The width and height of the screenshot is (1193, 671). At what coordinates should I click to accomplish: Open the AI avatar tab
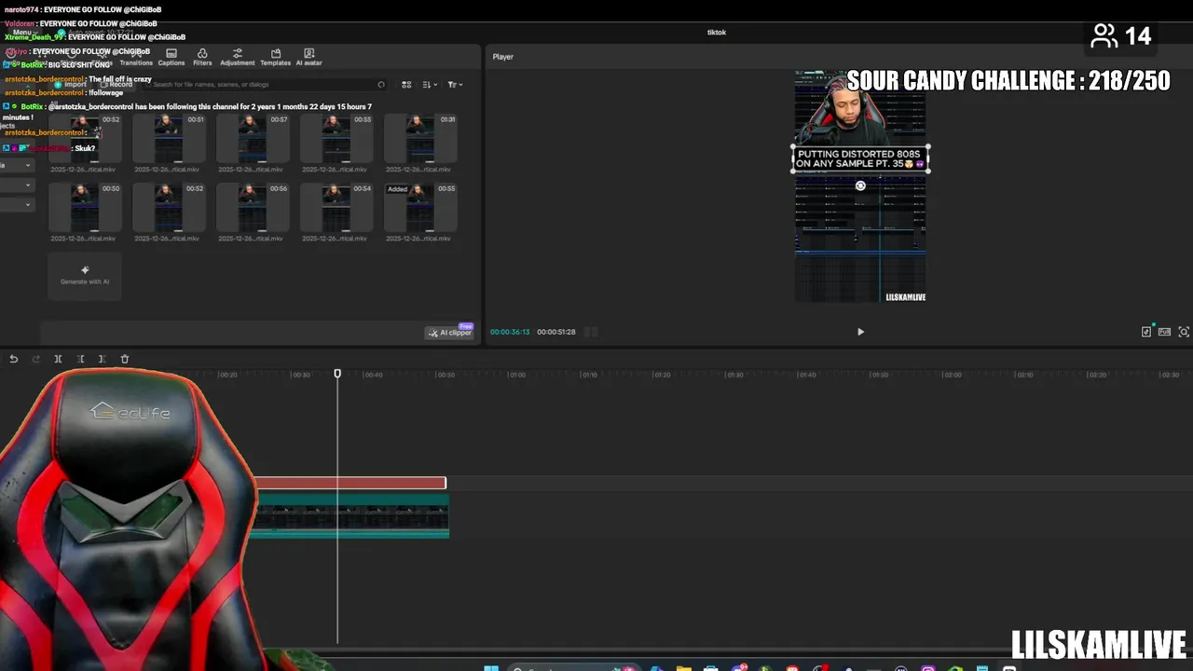(x=309, y=57)
